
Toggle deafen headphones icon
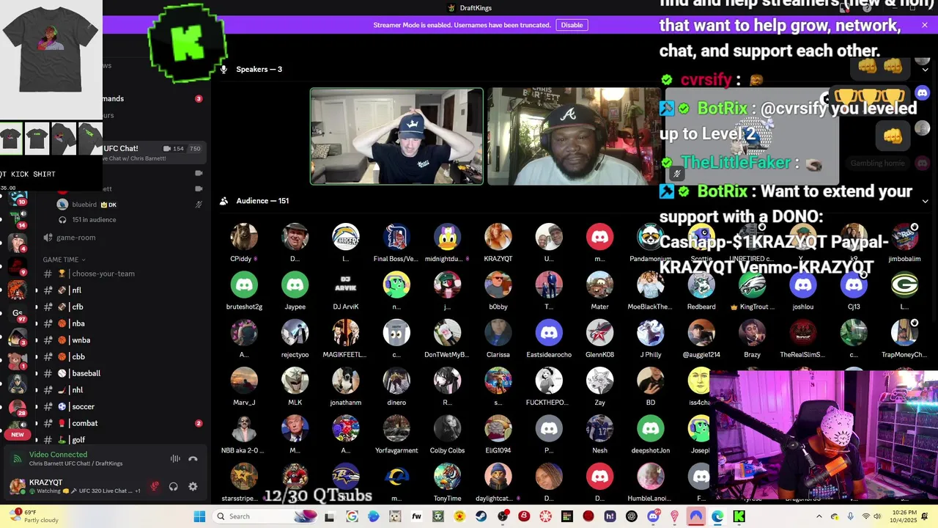click(x=174, y=486)
